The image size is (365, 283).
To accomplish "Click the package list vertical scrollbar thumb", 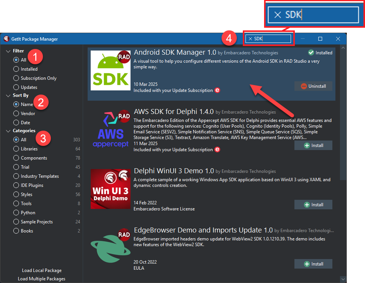I will click(343, 115).
